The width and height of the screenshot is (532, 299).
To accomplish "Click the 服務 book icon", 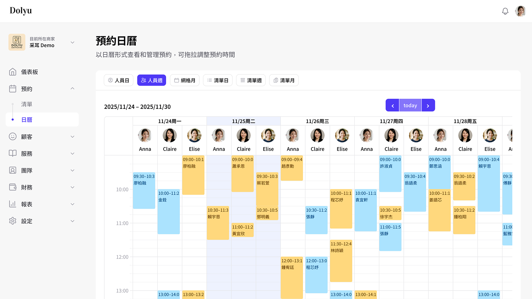I will click(13, 154).
